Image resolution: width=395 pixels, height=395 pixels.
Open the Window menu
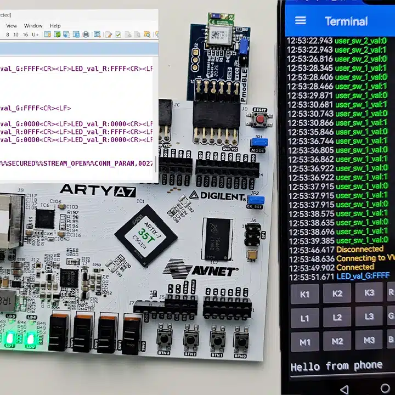point(33,26)
